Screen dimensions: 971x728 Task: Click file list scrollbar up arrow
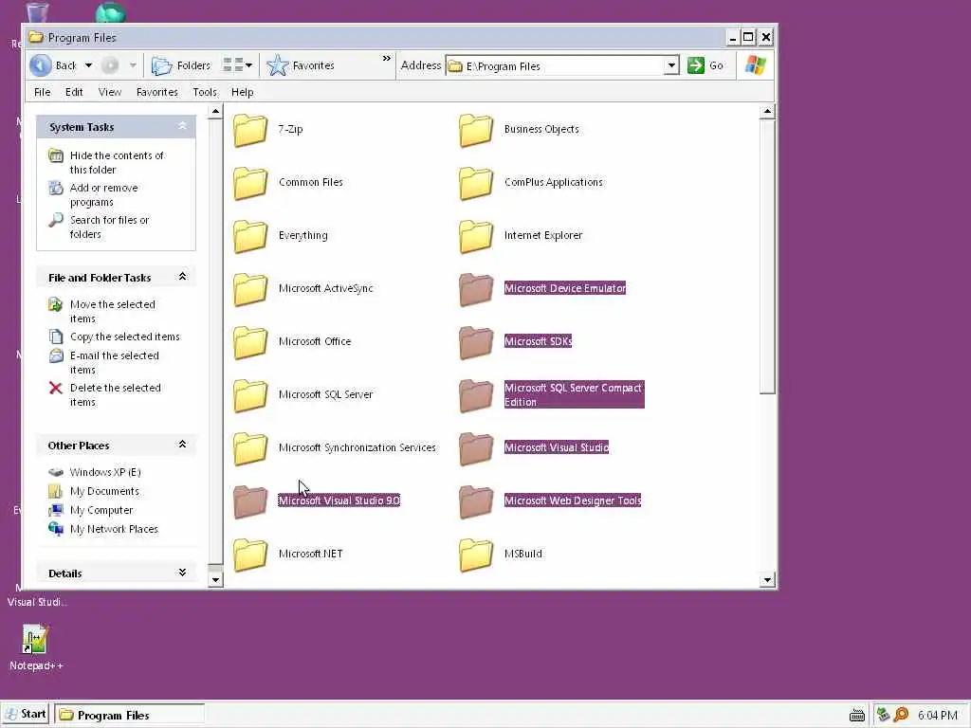pyautogui.click(x=767, y=112)
